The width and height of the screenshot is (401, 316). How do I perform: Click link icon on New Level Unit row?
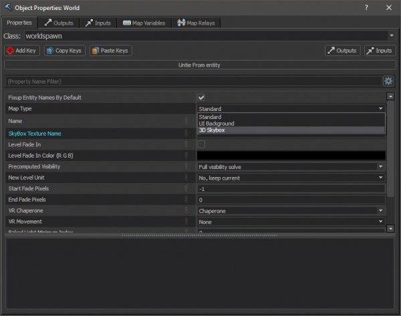(x=186, y=177)
